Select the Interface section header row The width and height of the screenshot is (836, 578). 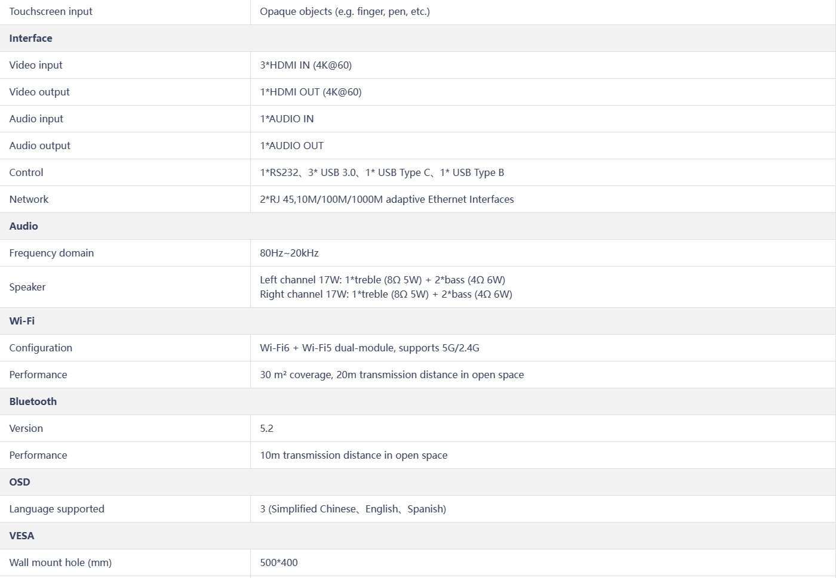tap(418, 38)
